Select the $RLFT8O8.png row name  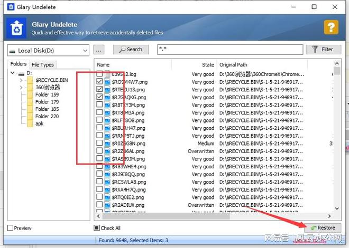(x=128, y=120)
